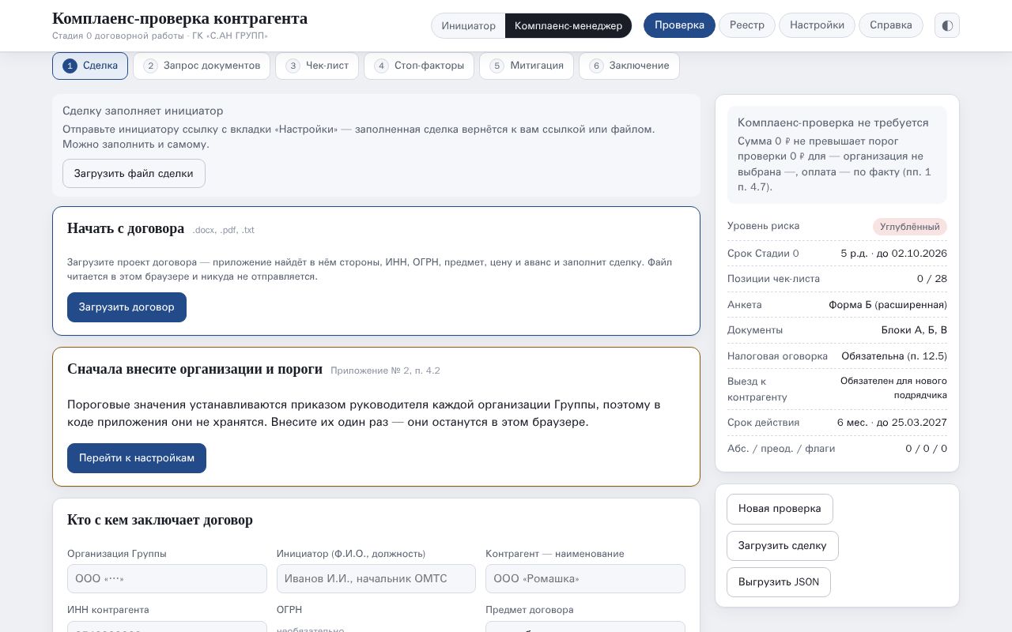Switch role to Комплаенс-менеджер
1012x632 pixels.
(x=568, y=26)
